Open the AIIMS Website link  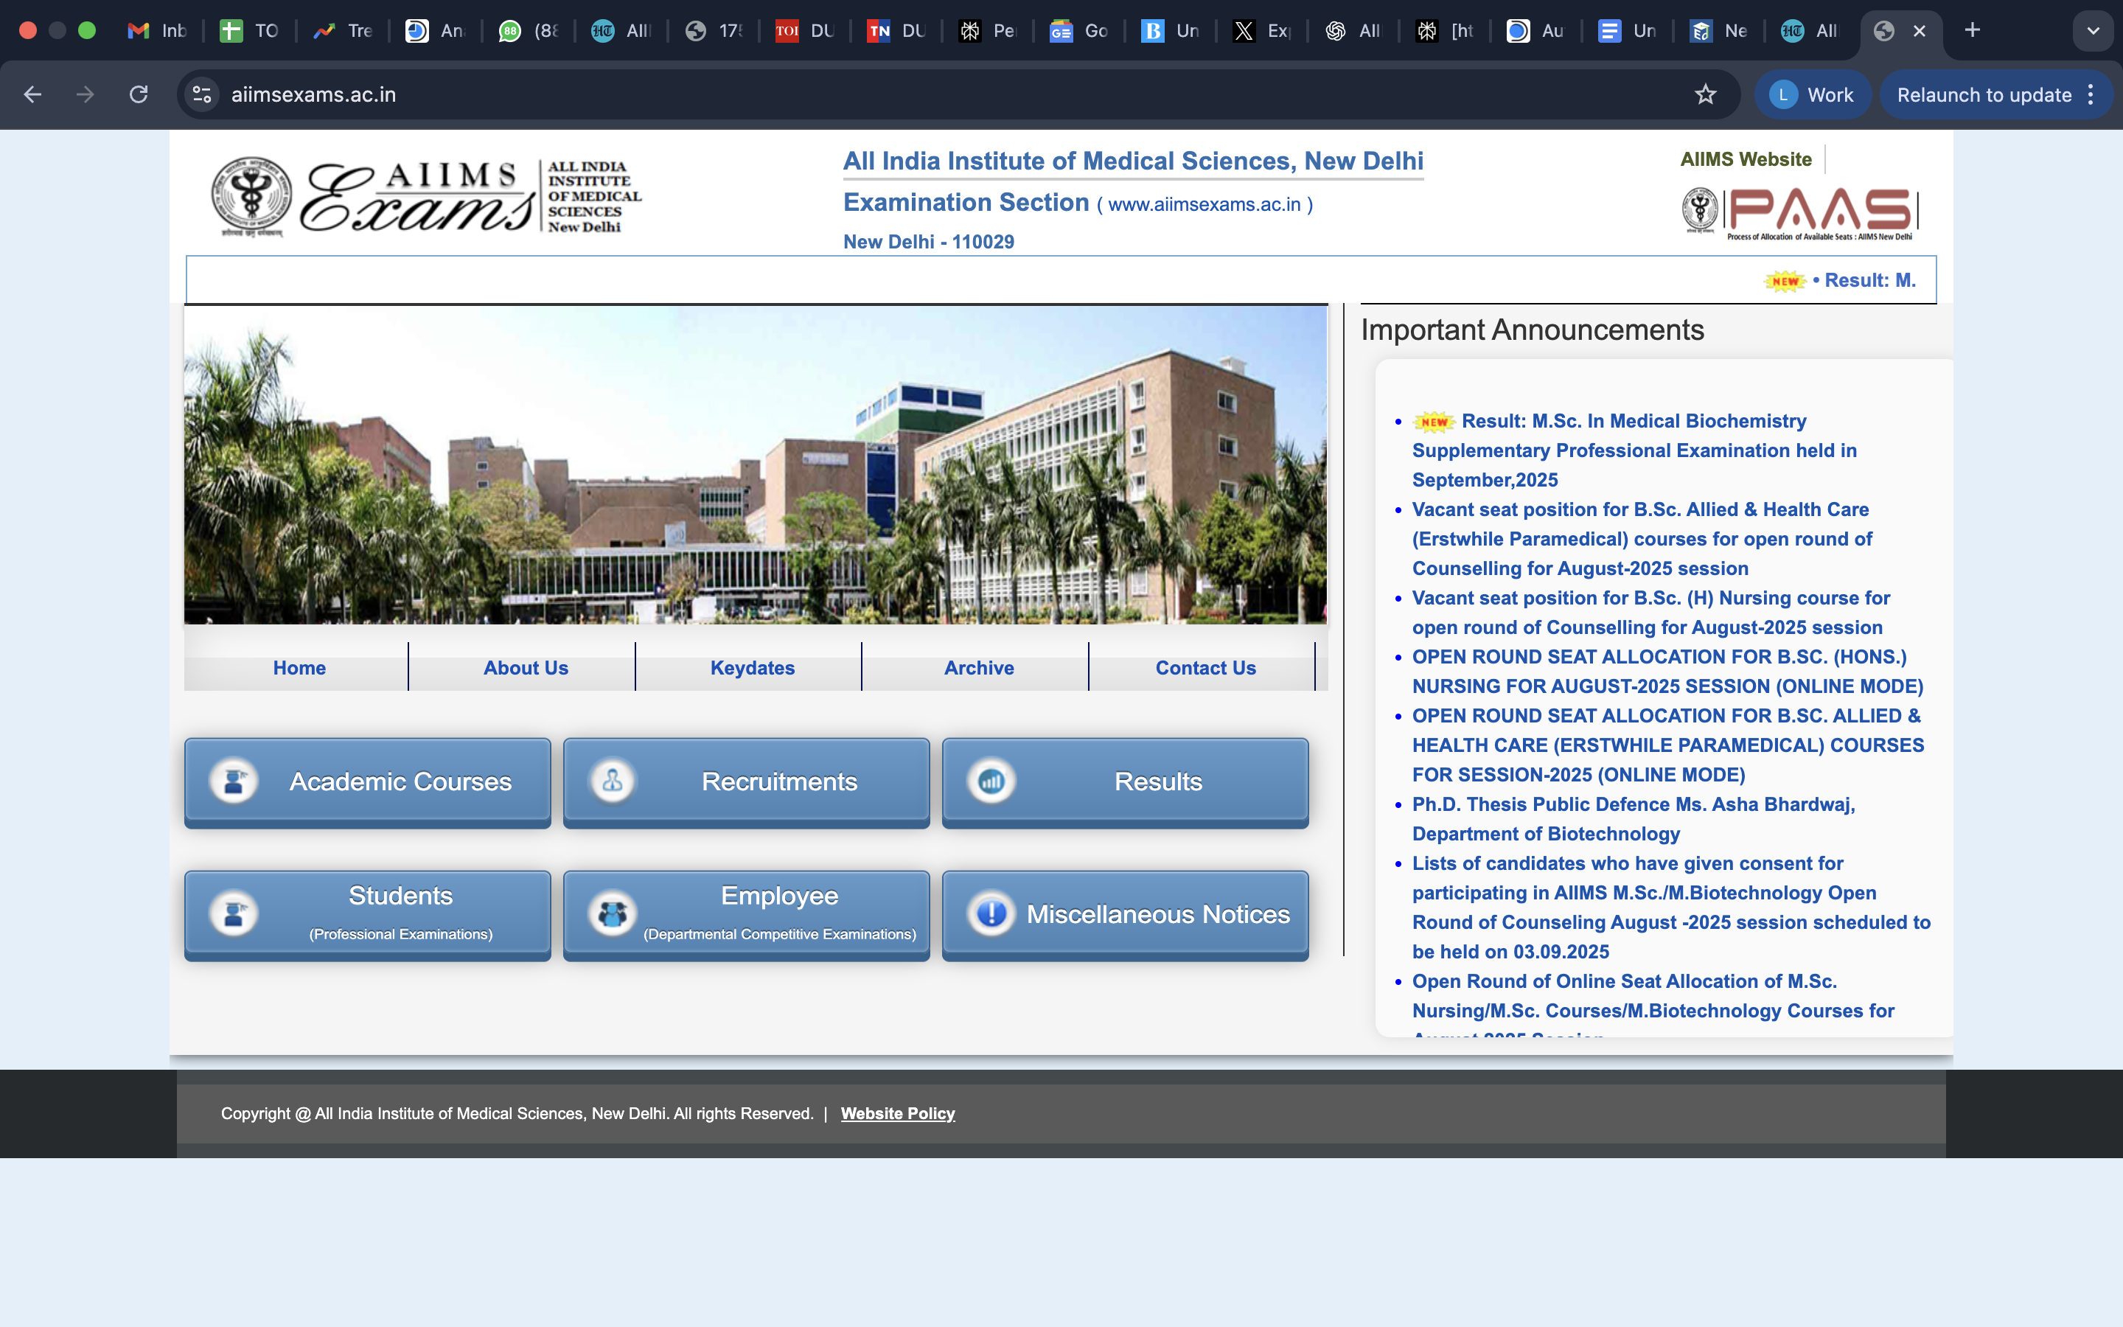[1745, 160]
